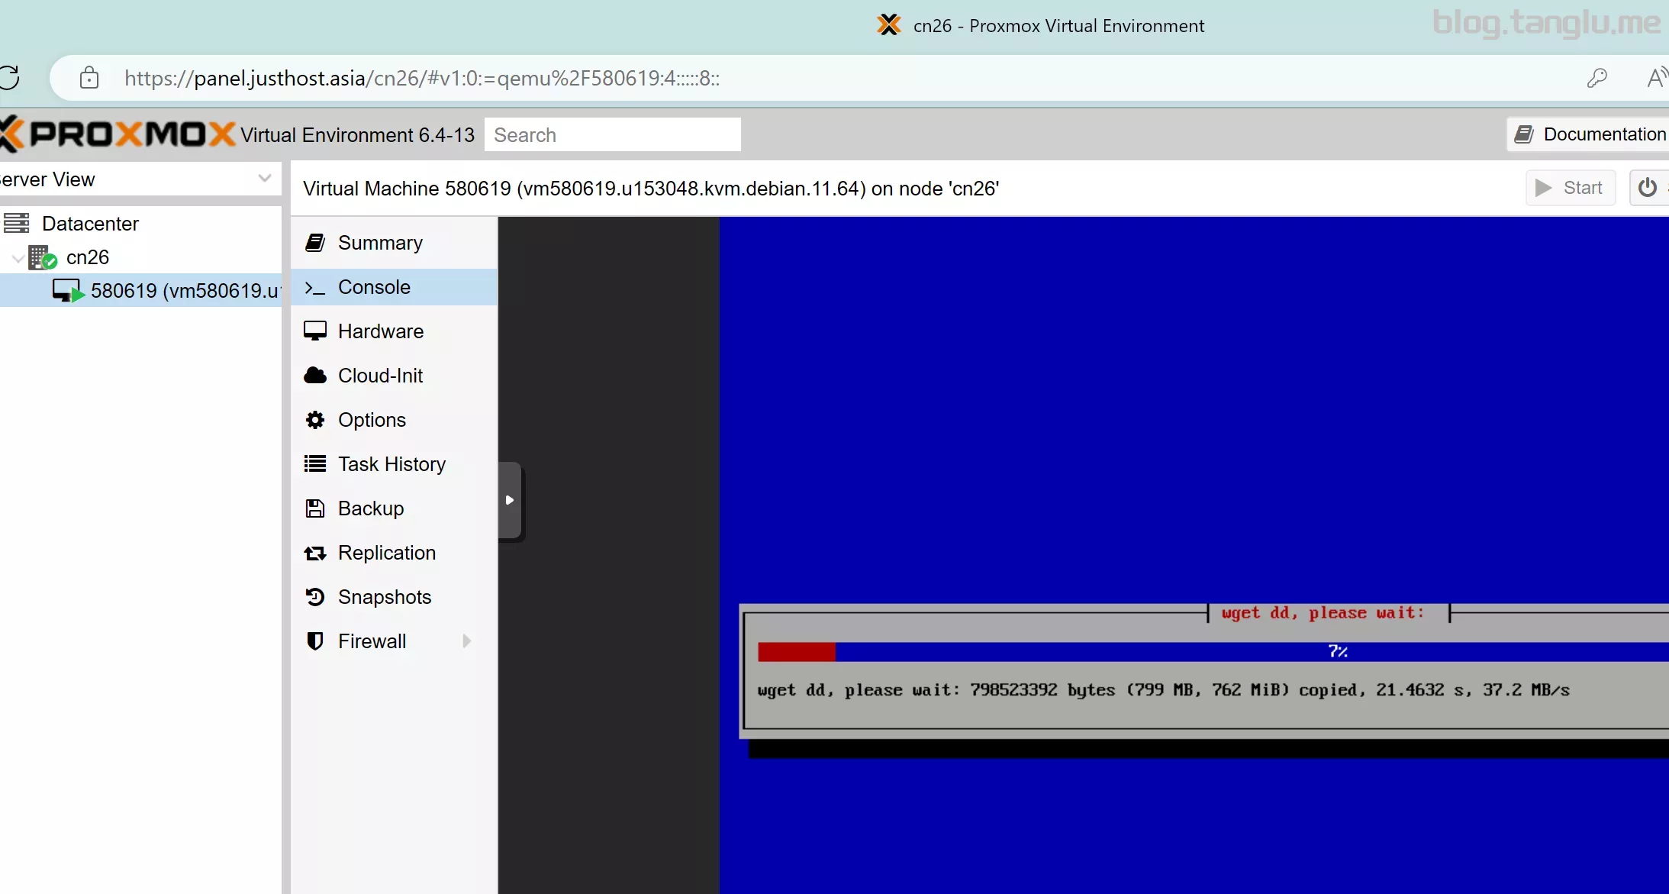Open the Snapshots section

tap(384, 597)
